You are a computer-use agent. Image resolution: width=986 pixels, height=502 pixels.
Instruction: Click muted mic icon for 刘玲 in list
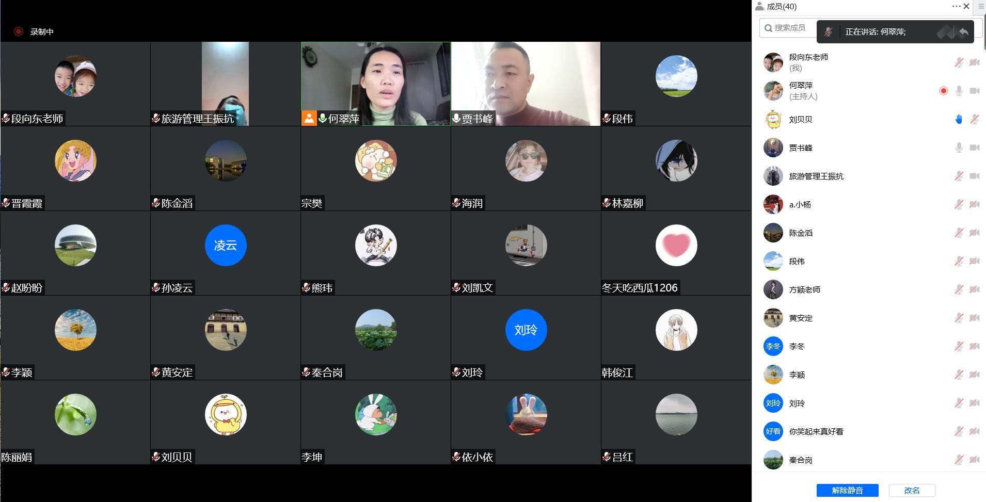tap(959, 403)
